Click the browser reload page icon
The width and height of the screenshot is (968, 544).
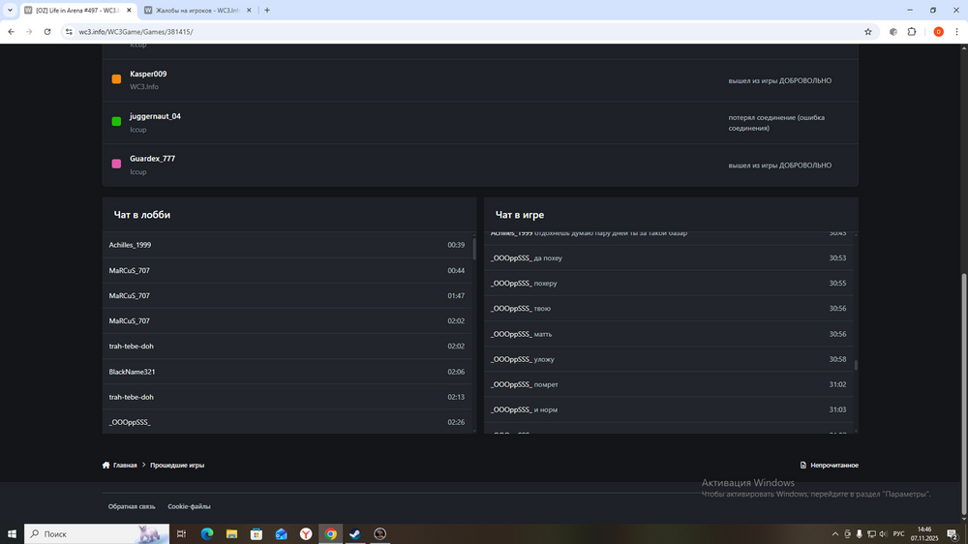[x=48, y=32]
